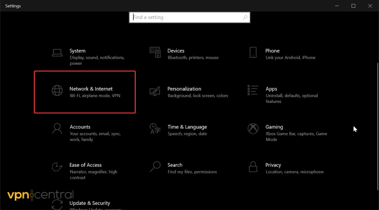
Task: Open Time & Language icon
Action: pos(155,129)
